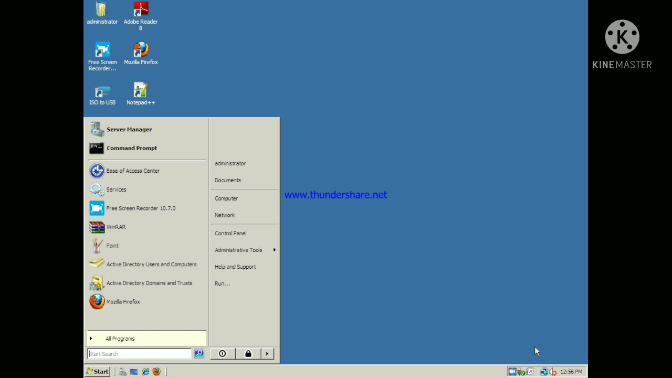Image resolution: width=672 pixels, height=378 pixels.
Task: Launch Free Screen Recorder 10.7.0 entry
Action: 147,208
